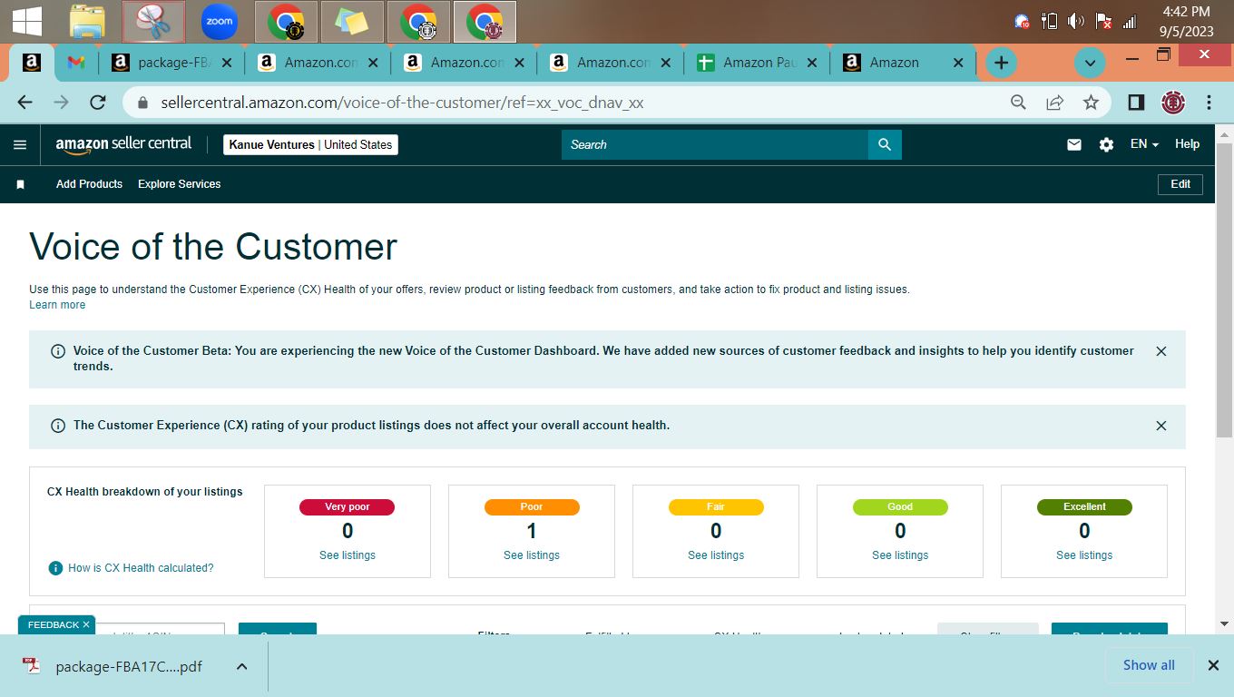Image resolution: width=1234 pixels, height=697 pixels.
Task: Click the bookmark icon beside Add Products
Action: coord(20,184)
